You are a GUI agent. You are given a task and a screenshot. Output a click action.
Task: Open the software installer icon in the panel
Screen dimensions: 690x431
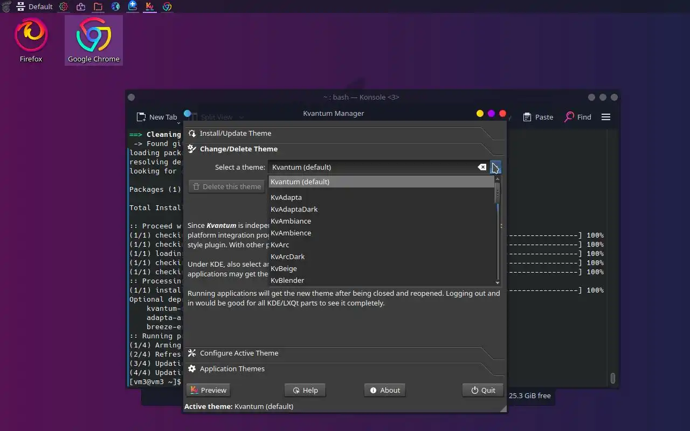81,6
